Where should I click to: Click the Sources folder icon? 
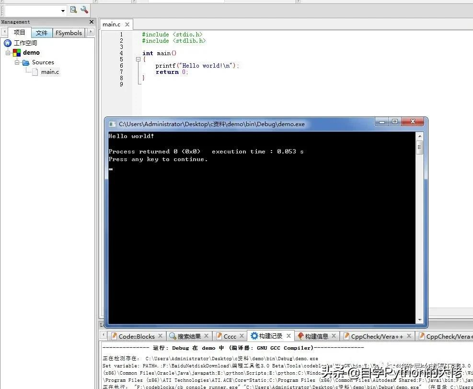click(26, 62)
